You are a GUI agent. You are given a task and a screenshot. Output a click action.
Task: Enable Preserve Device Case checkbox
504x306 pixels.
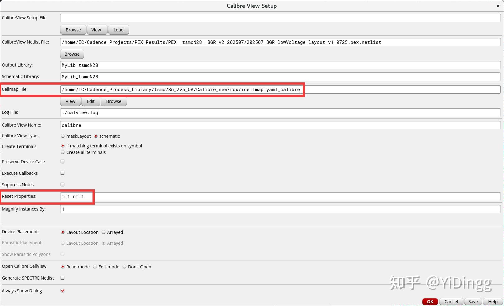point(63,162)
